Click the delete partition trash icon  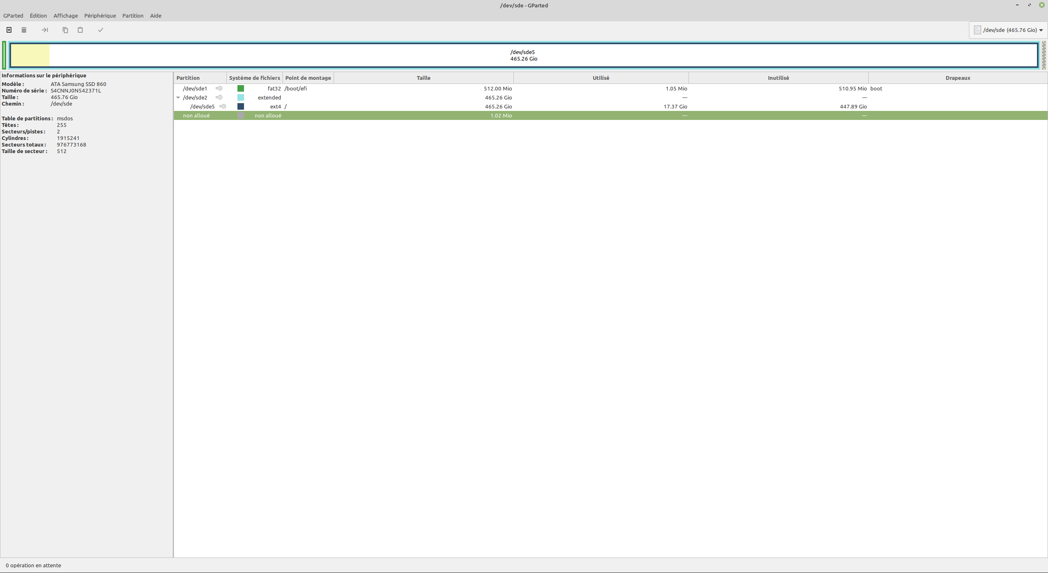pyautogui.click(x=24, y=30)
